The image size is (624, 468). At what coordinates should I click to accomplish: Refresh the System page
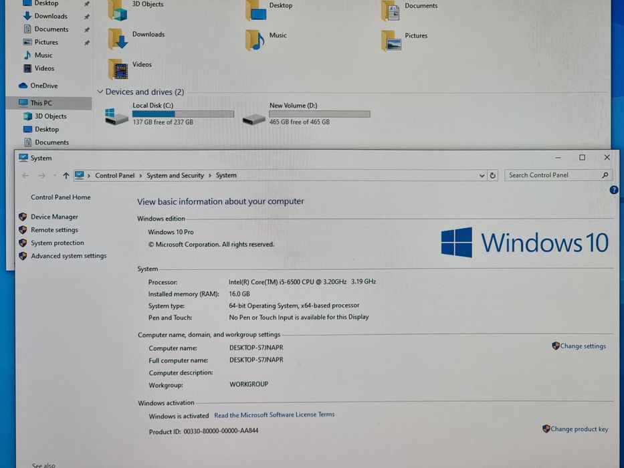point(493,175)
